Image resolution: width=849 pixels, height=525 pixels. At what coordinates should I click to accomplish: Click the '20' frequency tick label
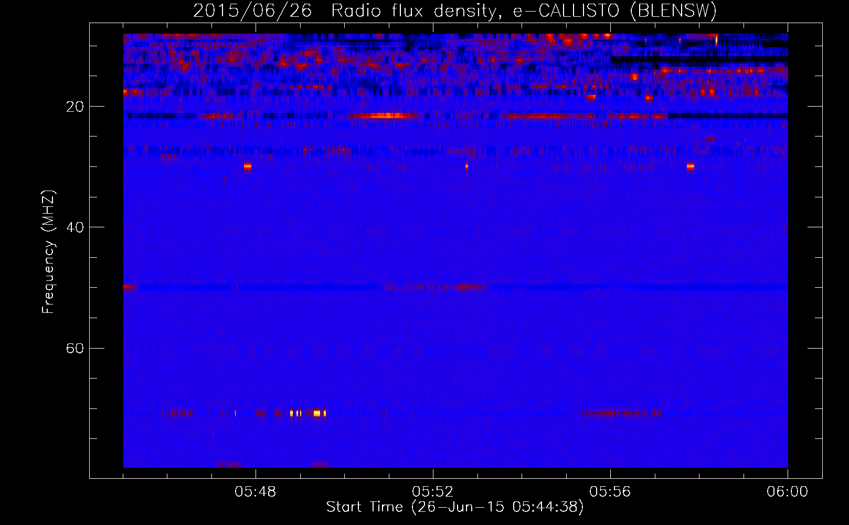pyautogui.click(x=75, y=107)
